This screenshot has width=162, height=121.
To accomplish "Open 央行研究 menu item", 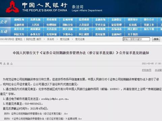I will point(84,29).
